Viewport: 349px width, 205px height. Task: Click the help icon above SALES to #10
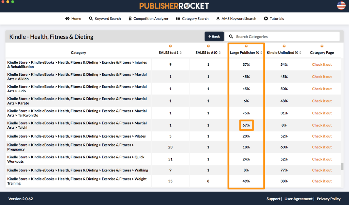click(x=208, y=46)
